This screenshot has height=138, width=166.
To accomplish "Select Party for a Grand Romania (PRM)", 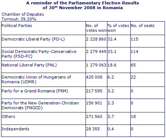I will [x=35, y=91].
